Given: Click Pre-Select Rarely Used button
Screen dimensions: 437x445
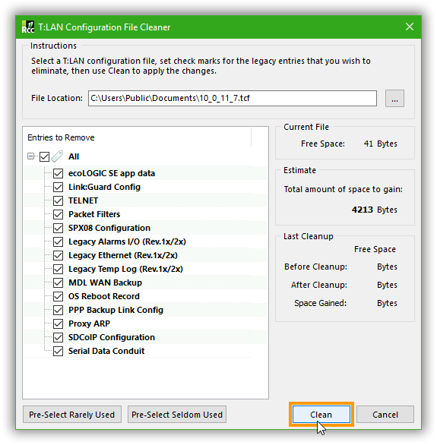Looking at the screenshot, I should coord(72,415).
